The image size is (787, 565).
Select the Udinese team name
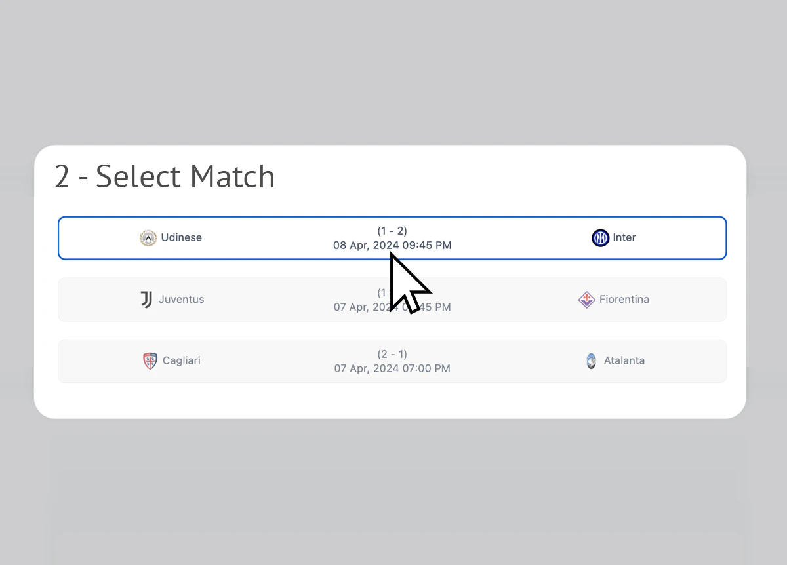click(182, 237)
